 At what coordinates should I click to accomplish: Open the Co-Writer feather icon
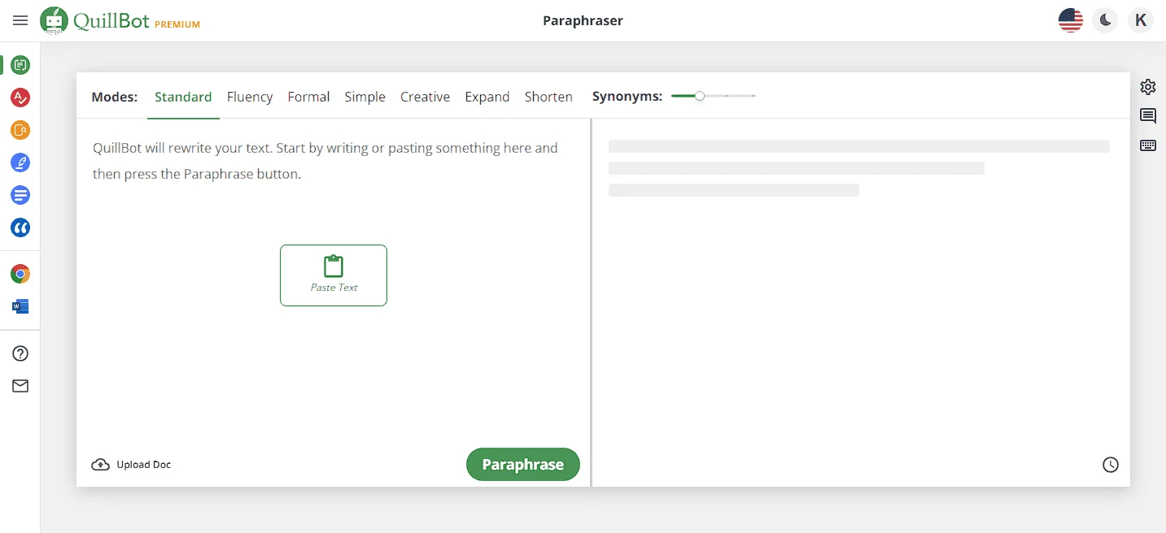point(20,162)
